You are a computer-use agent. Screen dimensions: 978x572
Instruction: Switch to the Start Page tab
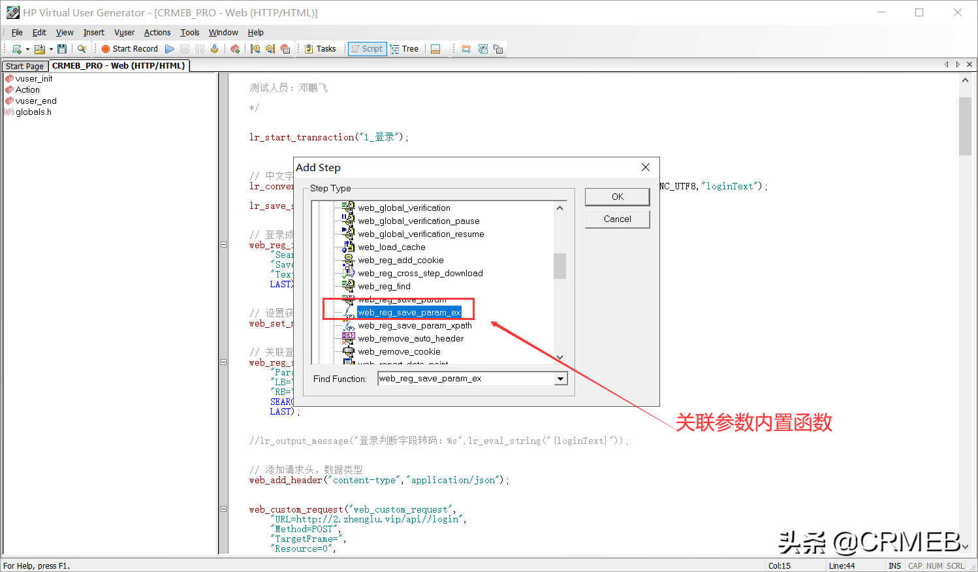(x=25, y=66)
